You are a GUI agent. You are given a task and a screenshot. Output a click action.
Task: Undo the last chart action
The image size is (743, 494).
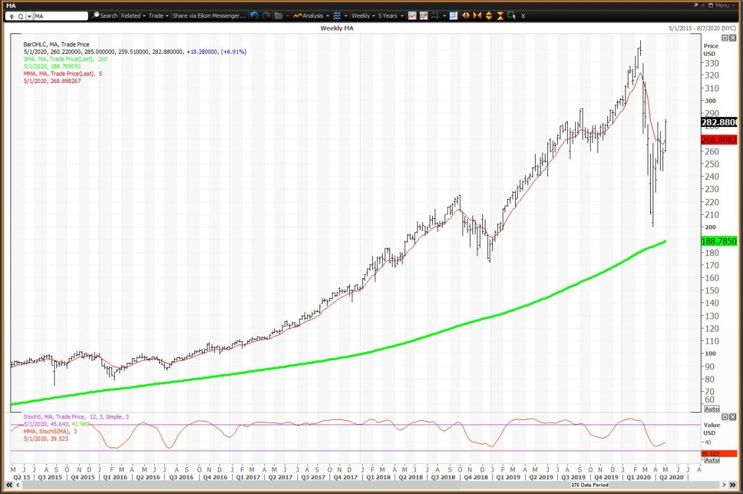click(253, 16)
